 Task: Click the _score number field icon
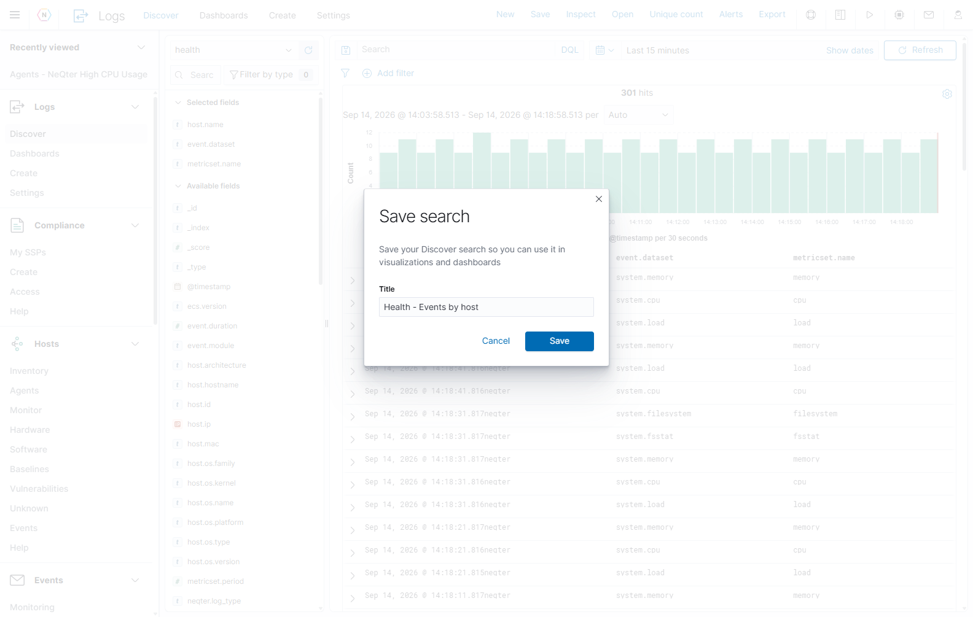178,247
